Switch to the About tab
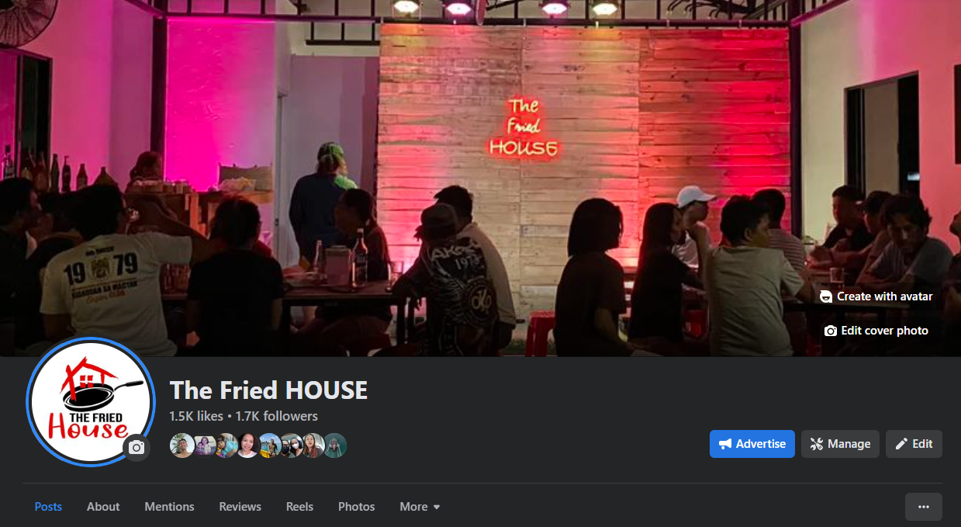Image resolution: width=961 pixels, height=527 pixels. pos(103,507)
